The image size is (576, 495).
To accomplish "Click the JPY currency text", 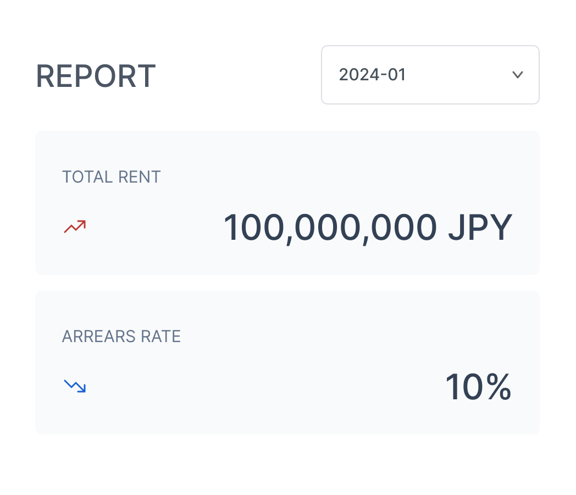I will coord(480,228).
